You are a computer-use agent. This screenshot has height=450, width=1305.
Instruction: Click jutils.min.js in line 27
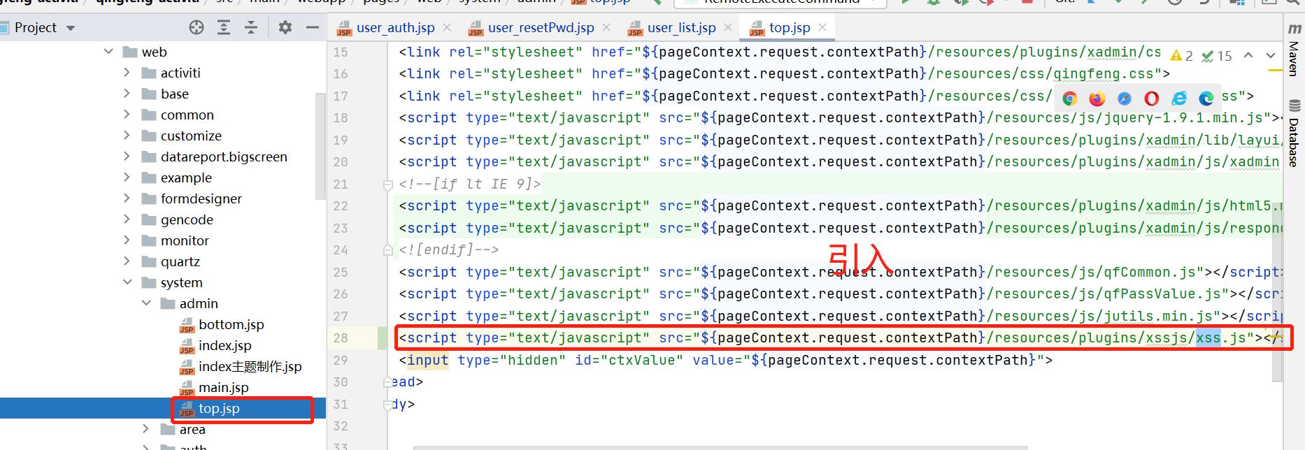coord(1158,317)
